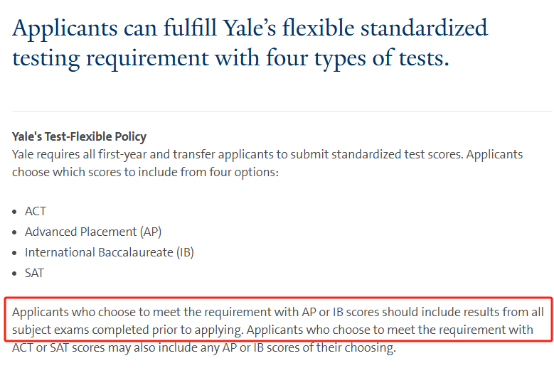Click the bullet beside International Baccalaureate (IB)

(16, 253)
